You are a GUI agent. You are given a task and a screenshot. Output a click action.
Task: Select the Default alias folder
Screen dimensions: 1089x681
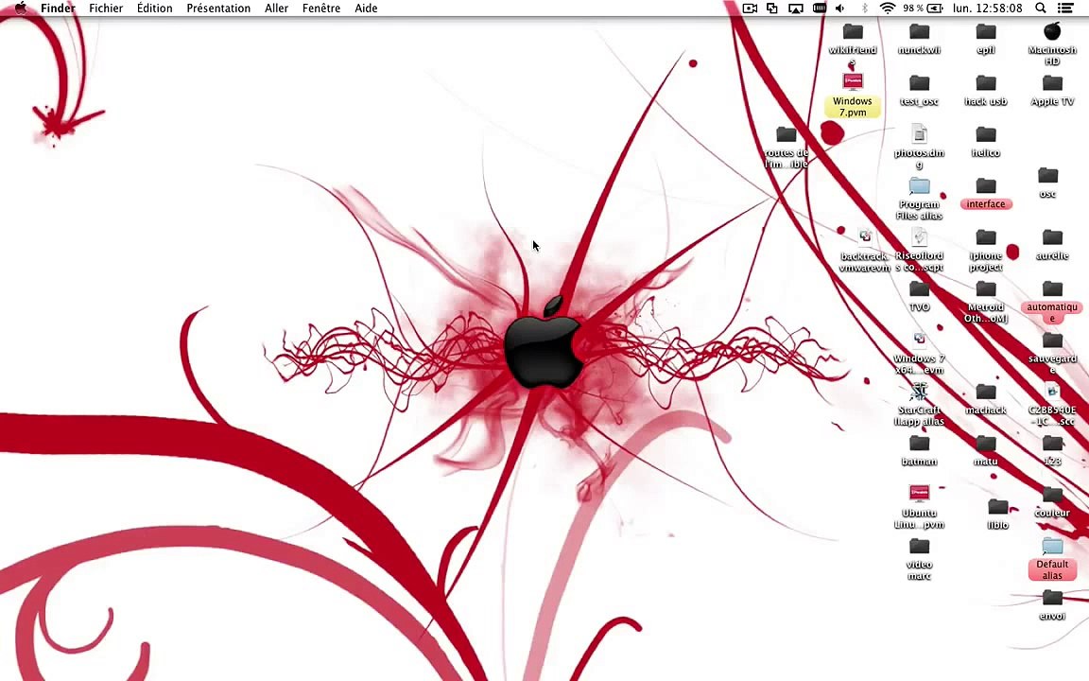click(1053, 546)
